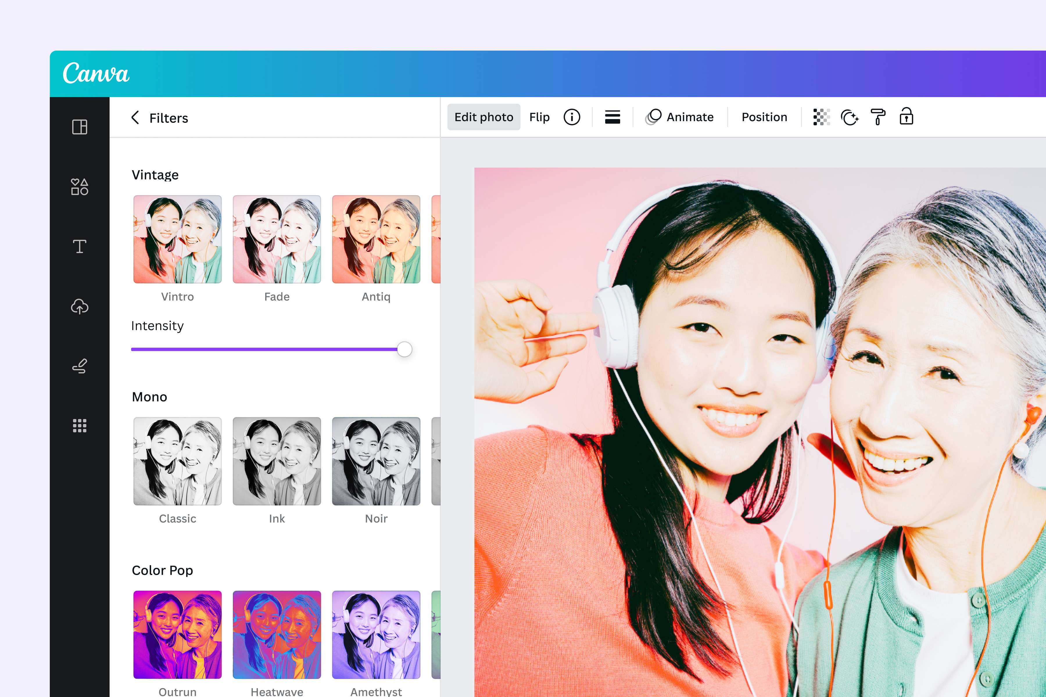Image resolution: width=1046 pixels, height=697 pixels.
Task: Open the Position menu
Action: click(764, 117)
